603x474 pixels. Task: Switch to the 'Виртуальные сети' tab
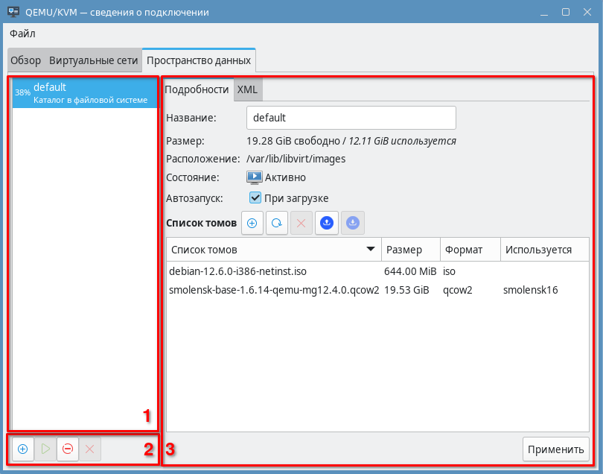pyautogui.click(x=94, y=60)
